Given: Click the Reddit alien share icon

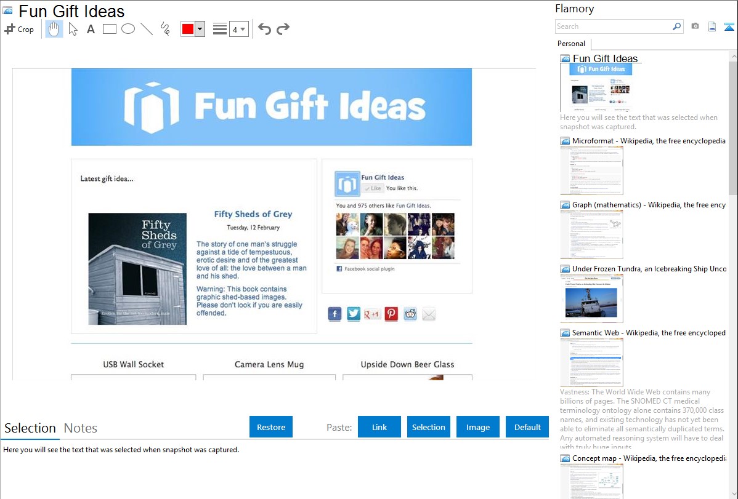Looking at the screenshot, I should [x=410, y=314].
